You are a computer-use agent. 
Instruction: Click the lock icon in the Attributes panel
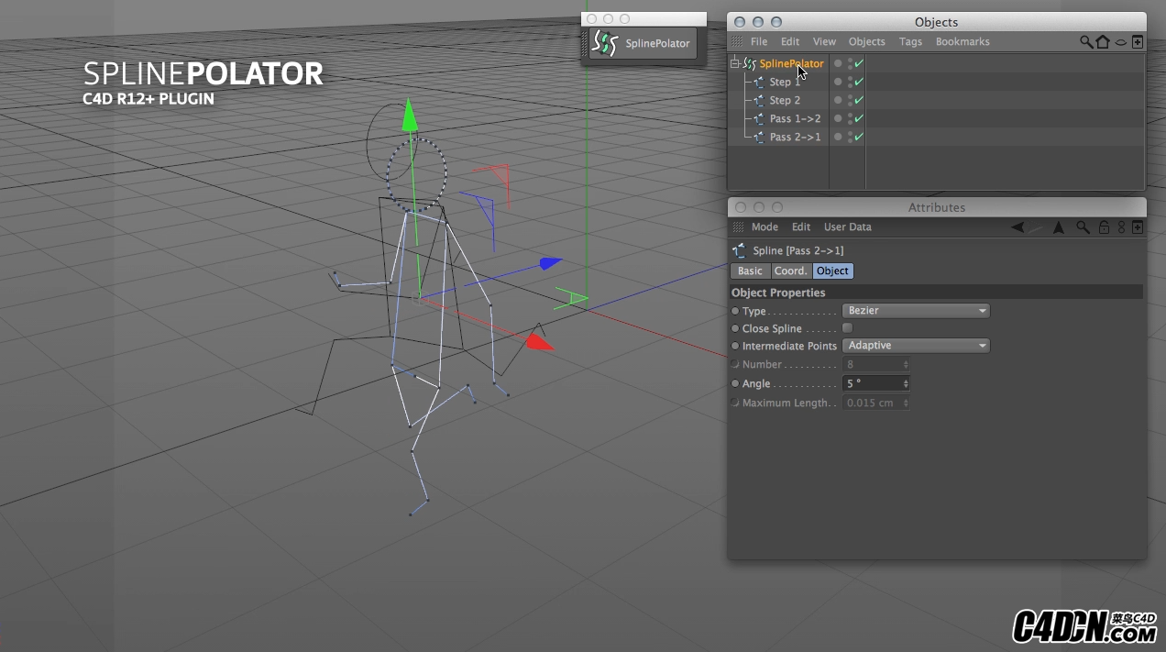(x=1104, y=227)
